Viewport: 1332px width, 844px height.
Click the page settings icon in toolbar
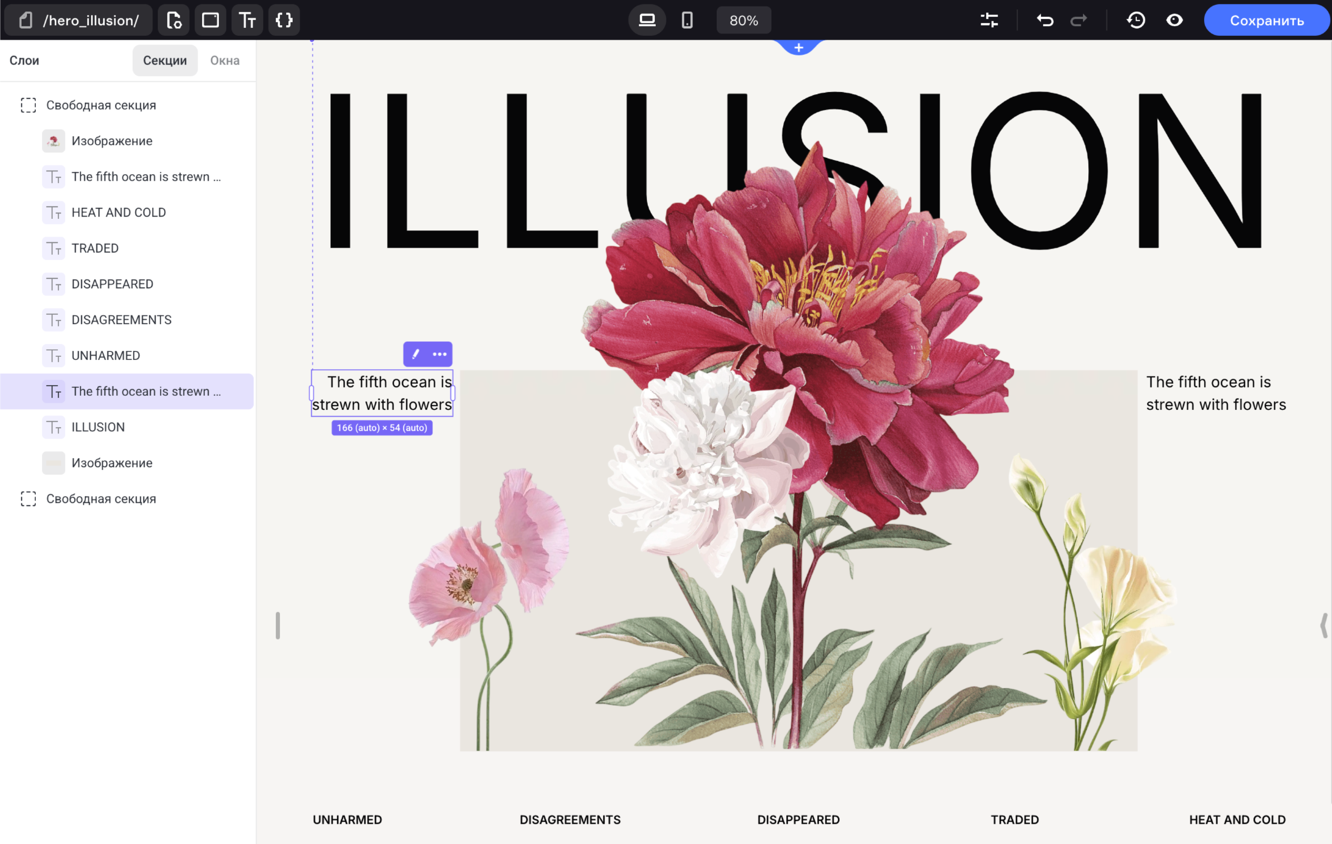tap(174, 21)
